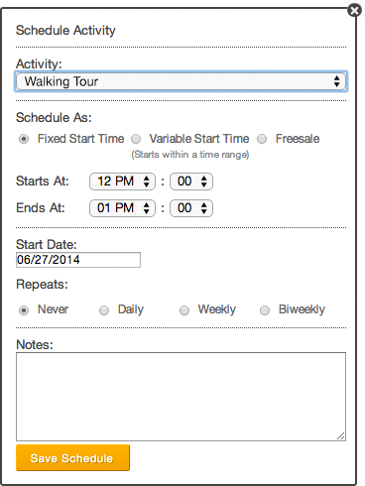
Task: Set Repeats to Never
Action: pos(24,310)
